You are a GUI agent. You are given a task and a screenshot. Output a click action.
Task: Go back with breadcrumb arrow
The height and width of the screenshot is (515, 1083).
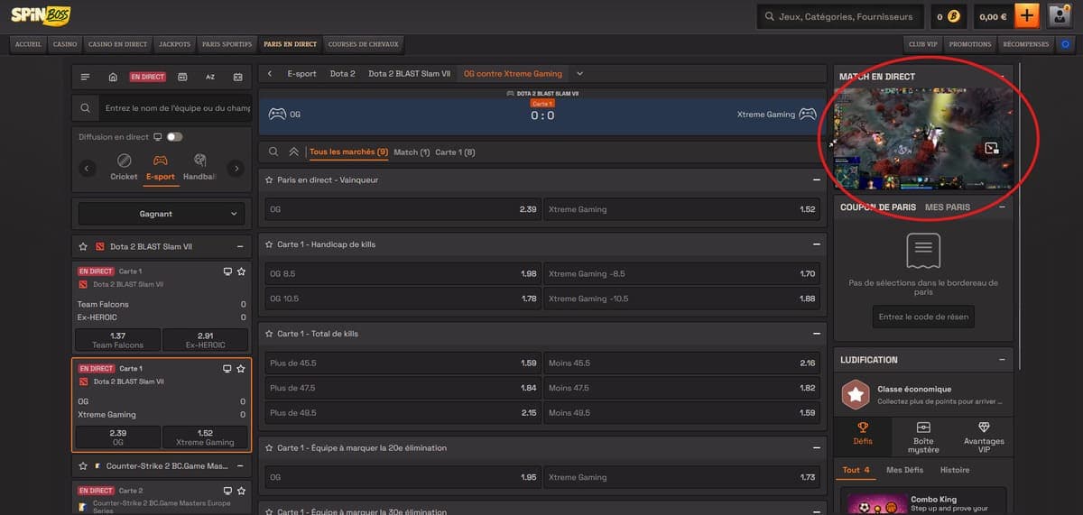click(270, 74)
